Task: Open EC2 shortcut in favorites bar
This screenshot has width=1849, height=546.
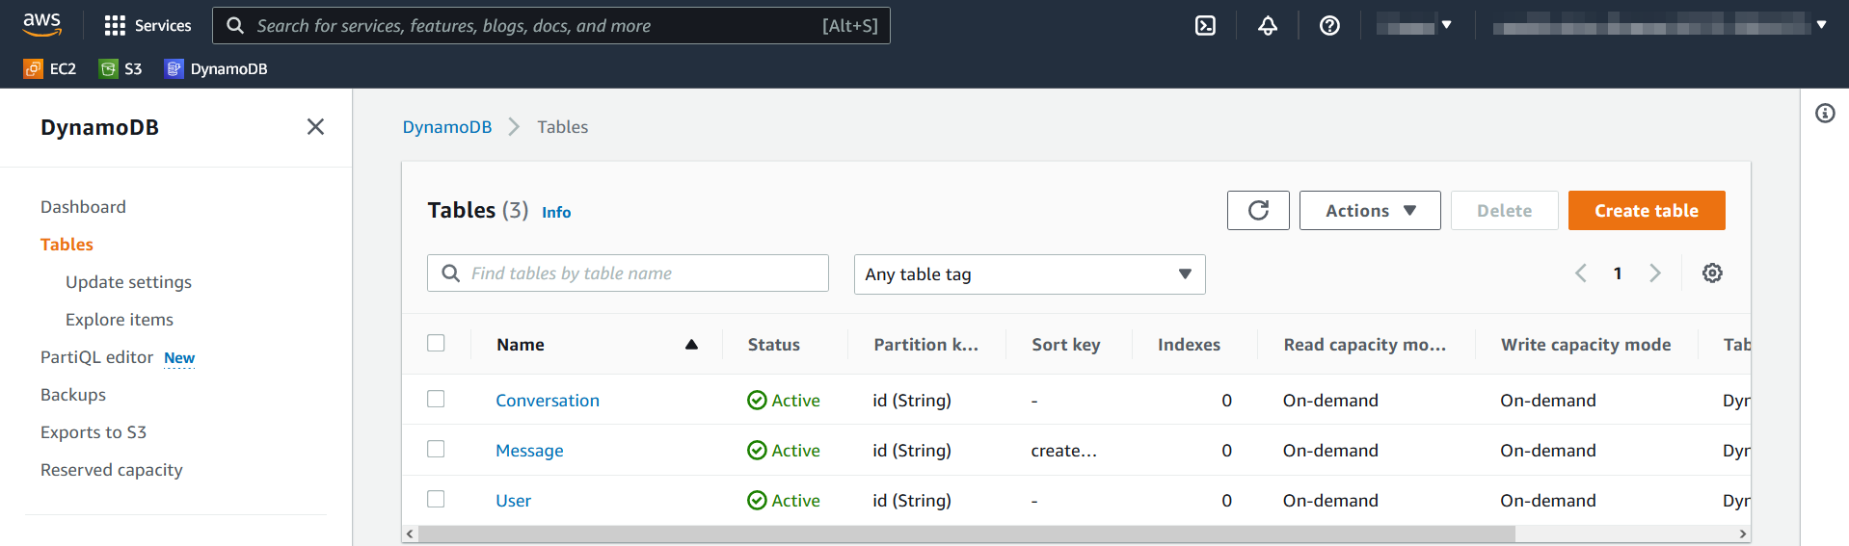Action: (x=50, y=68)
